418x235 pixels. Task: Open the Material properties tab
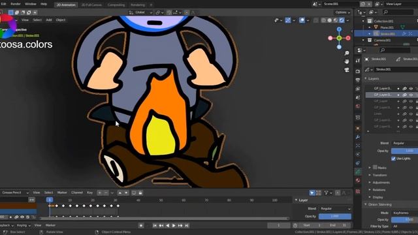click(x=358, y=181)
